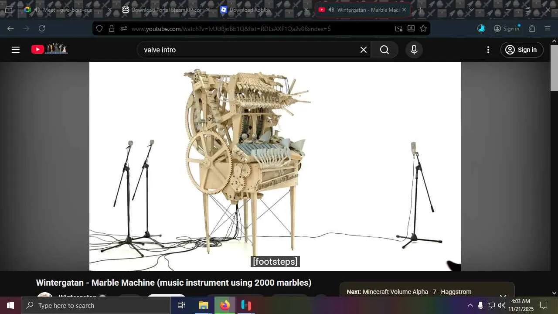558x314 pixels.
Task: Open the Windows Start menu
Action: coord(10,305)
